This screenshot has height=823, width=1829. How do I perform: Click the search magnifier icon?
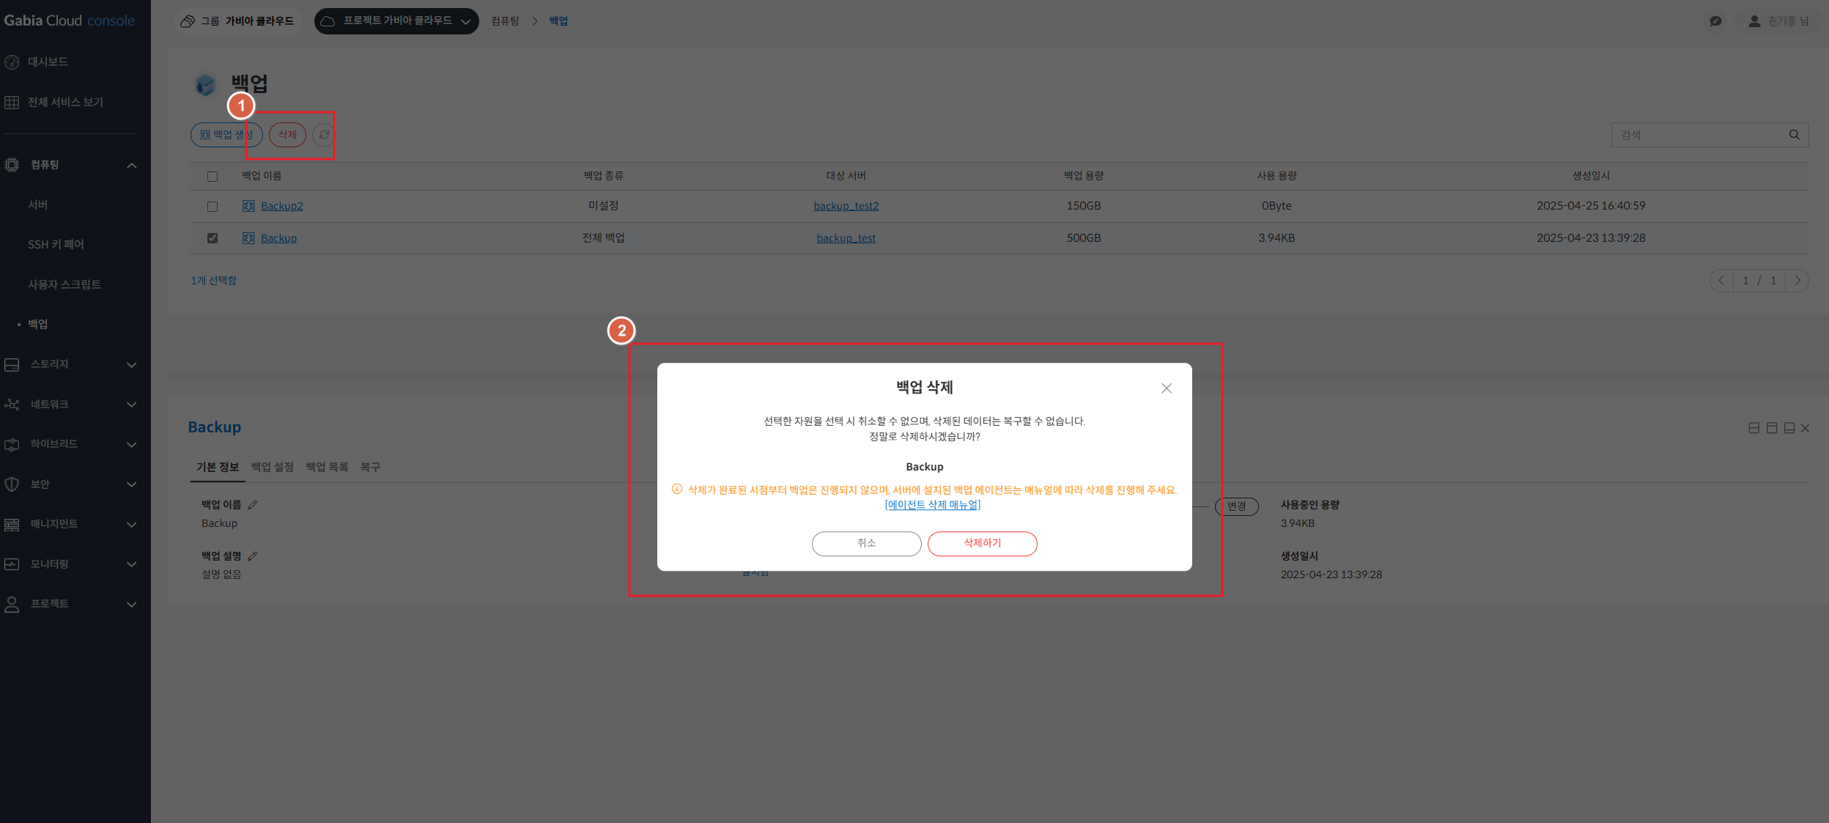(x=1794, y=135)
